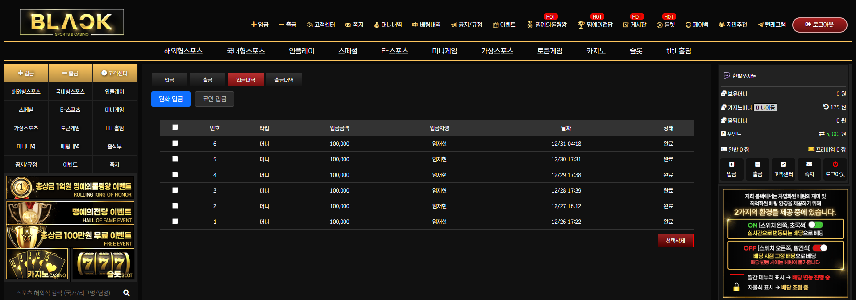The height and width of the screenshot is (300, 856).
Task: Open the 쪽지 envelope icon in user panel
Action: coord(809,164)
